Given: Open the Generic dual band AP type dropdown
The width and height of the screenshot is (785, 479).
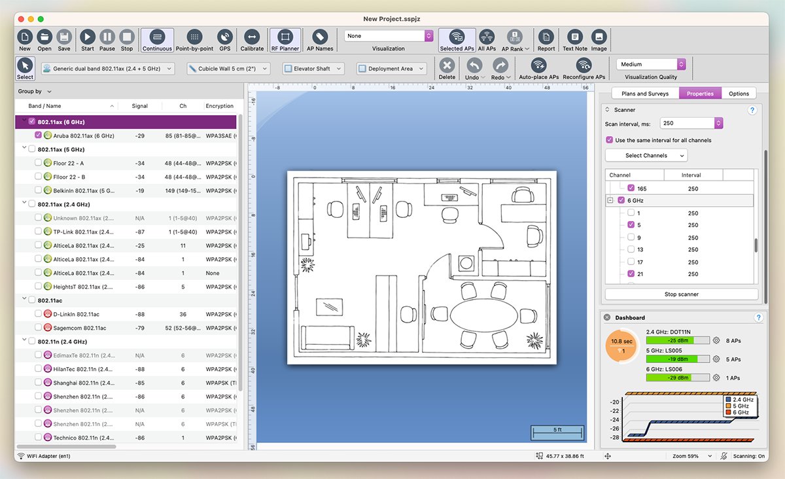Looking at the screenshot, I should (108, 69).
